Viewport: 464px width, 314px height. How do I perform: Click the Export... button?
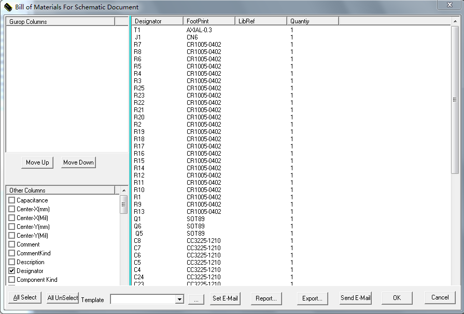pyautogui.click(x=313, y=298)
